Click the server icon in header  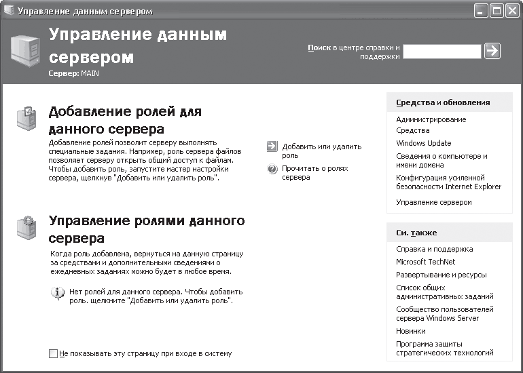(x=25, y=50)
